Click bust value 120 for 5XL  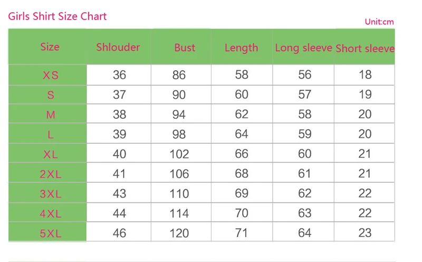[179, 233]
